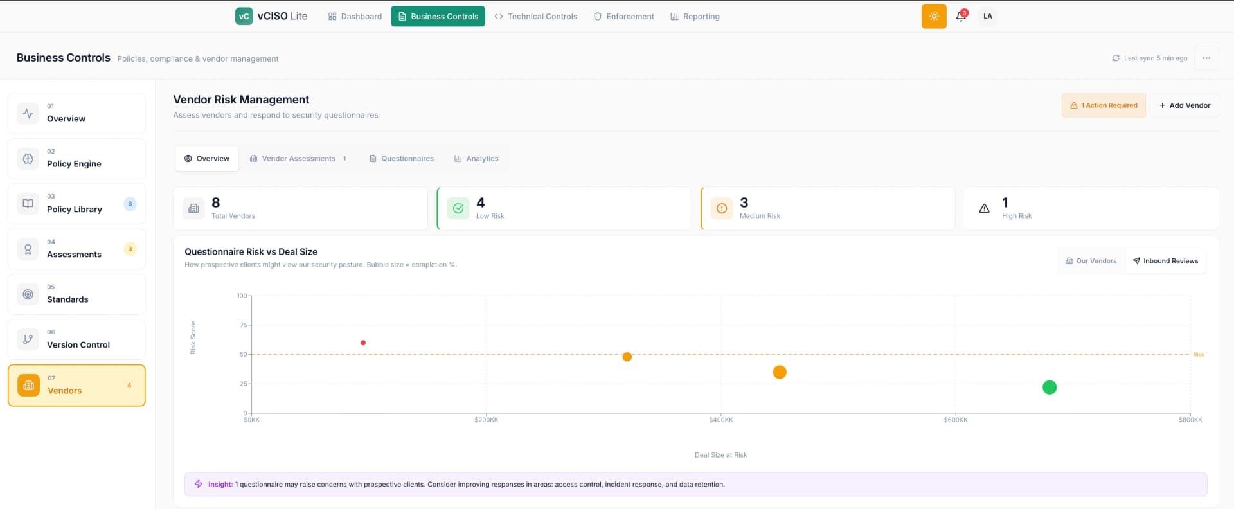Switch chart to Inbound Reviews view
The image size is (1234, 509).
pos(1165,261)
